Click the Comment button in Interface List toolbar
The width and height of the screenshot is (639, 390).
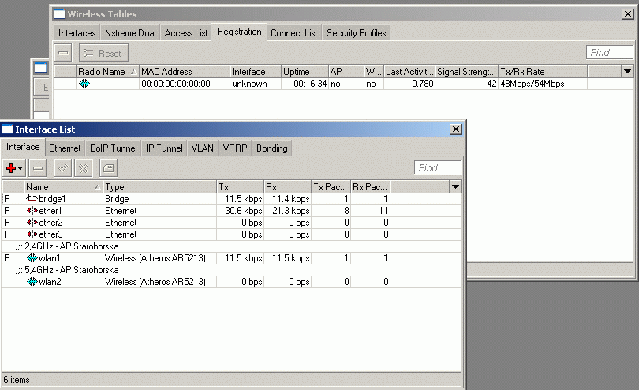108,168
